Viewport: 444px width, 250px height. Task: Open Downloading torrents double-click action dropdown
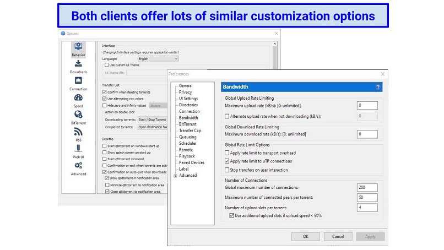(153, 119)
